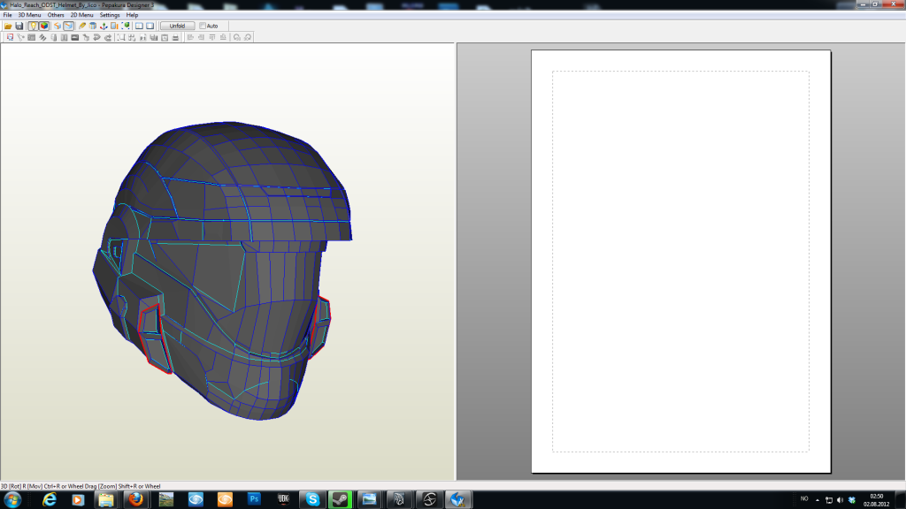Select the pencil edit tool icon

(x=82, y=26)
